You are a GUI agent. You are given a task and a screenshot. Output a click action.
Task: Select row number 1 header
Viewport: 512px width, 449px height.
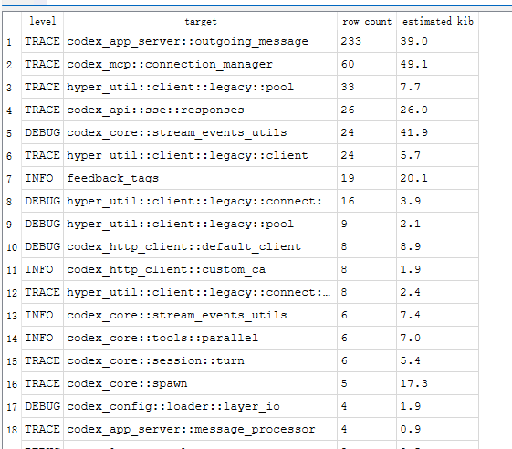pos(12,41)
